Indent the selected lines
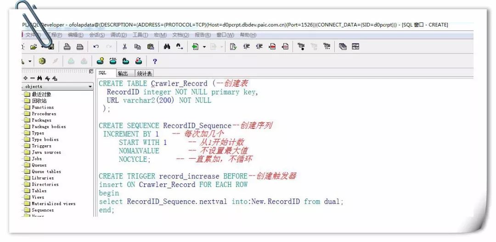 [247, 47]
